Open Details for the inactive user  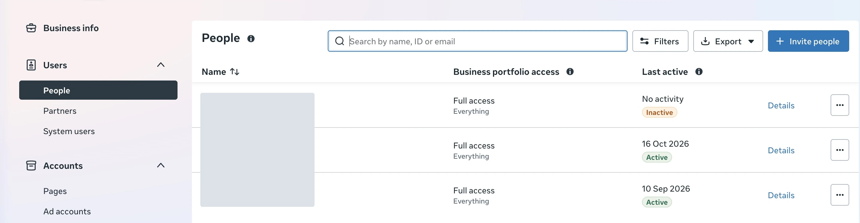pos(781,106)
